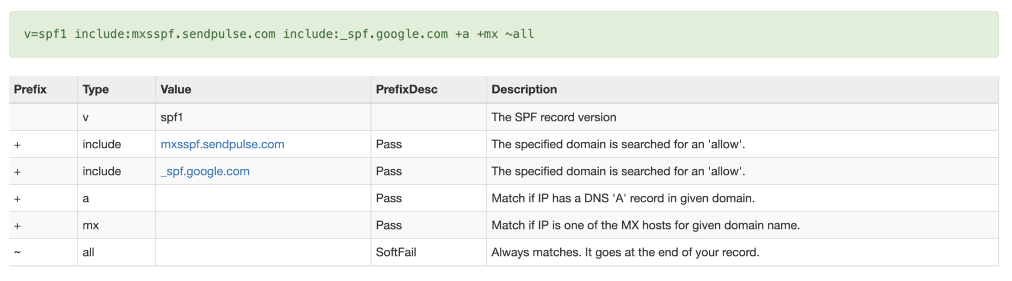Select the SoftFail cell
1012x281 pixels.
point(396,253)
